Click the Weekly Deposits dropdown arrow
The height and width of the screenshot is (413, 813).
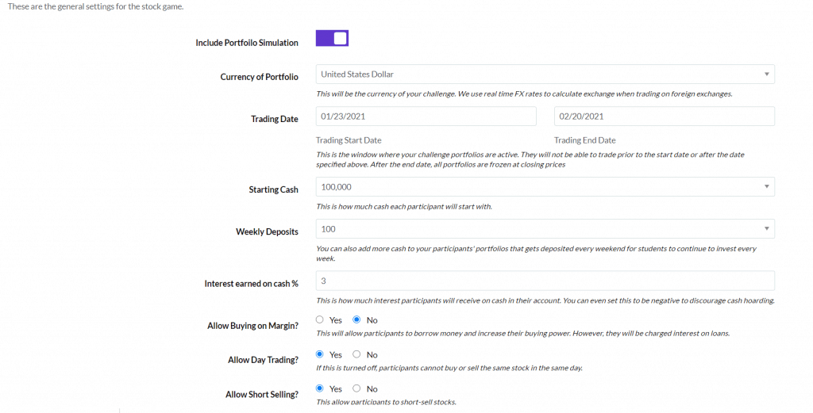pos(766,229)
